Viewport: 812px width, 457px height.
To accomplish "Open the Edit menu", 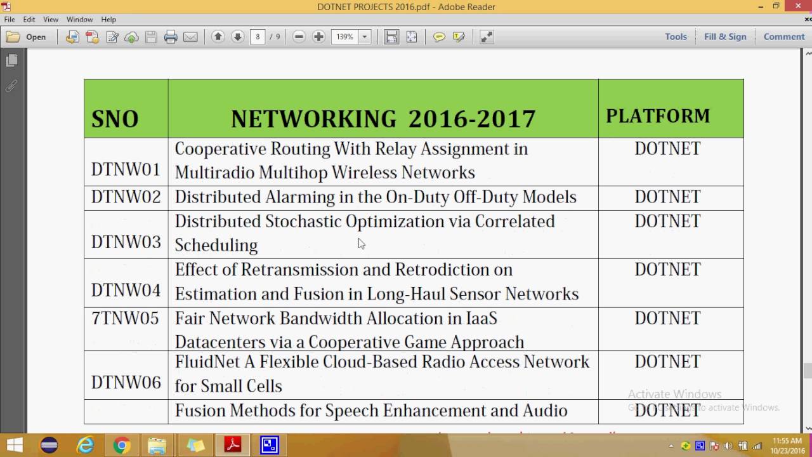I will click(29, 20).
